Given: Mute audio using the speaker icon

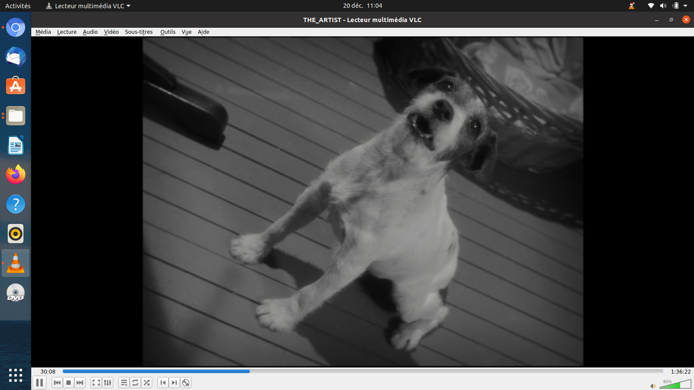Looking at the screenshot, I should click(x=653, y=386).
